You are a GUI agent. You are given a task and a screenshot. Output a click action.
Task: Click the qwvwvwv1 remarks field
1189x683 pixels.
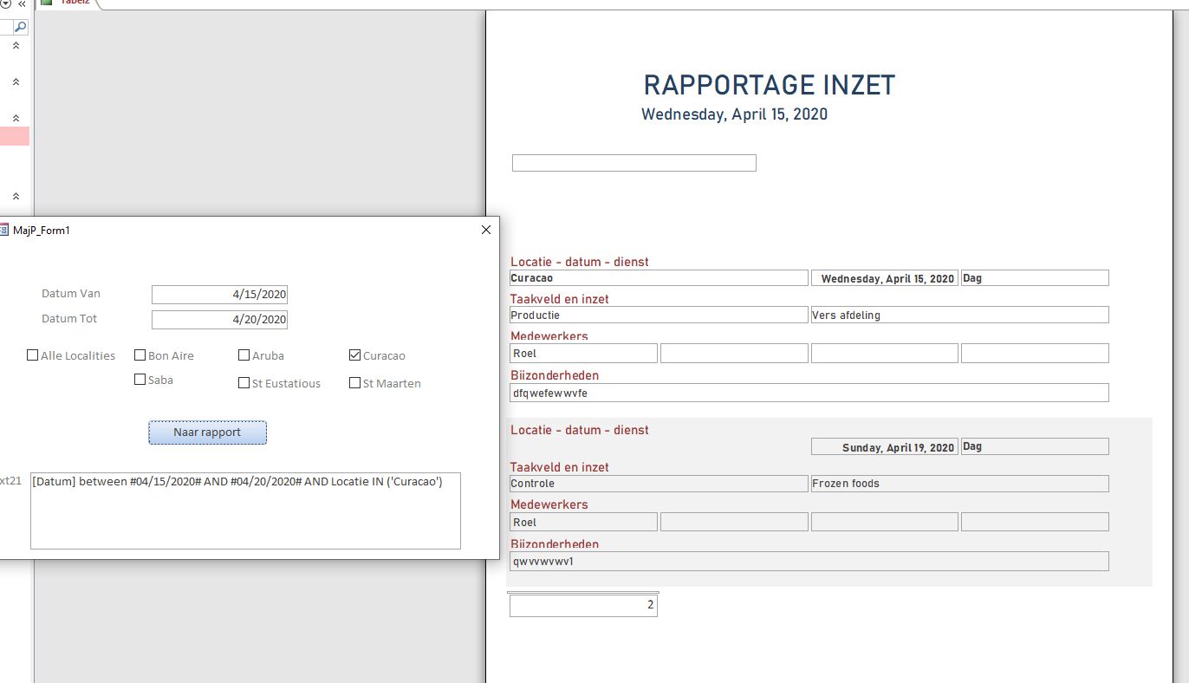[809, 562]
